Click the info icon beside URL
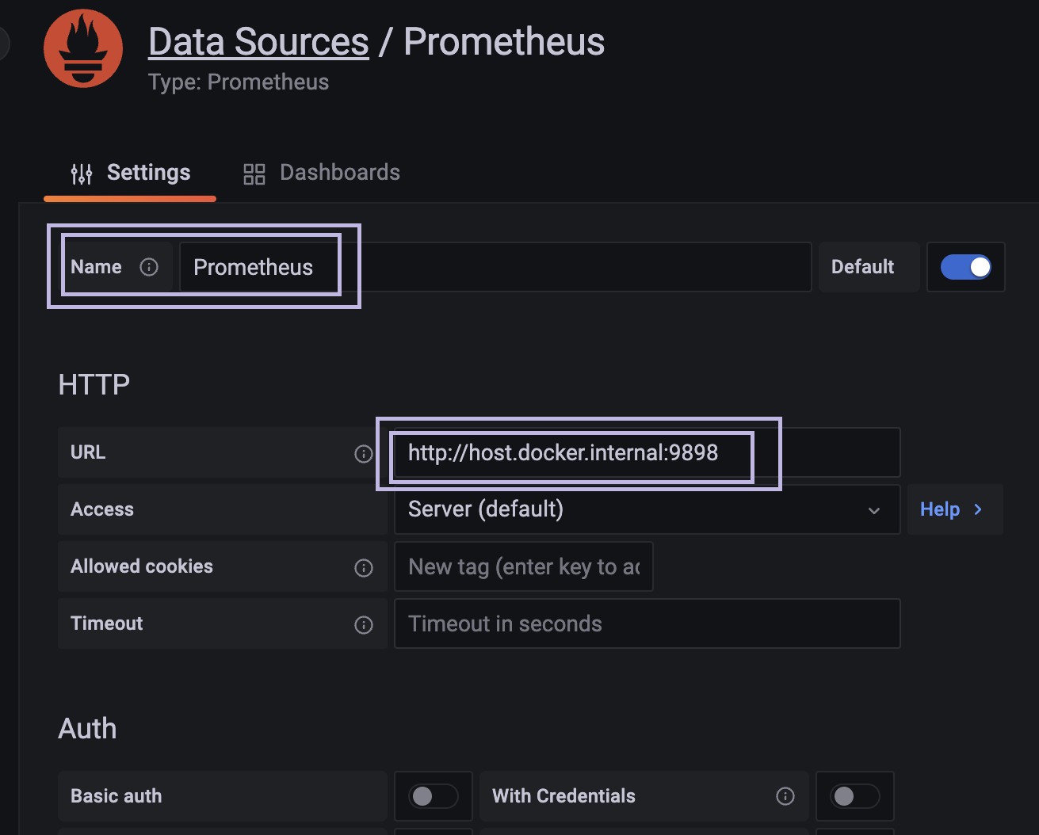 click(364, 454)
